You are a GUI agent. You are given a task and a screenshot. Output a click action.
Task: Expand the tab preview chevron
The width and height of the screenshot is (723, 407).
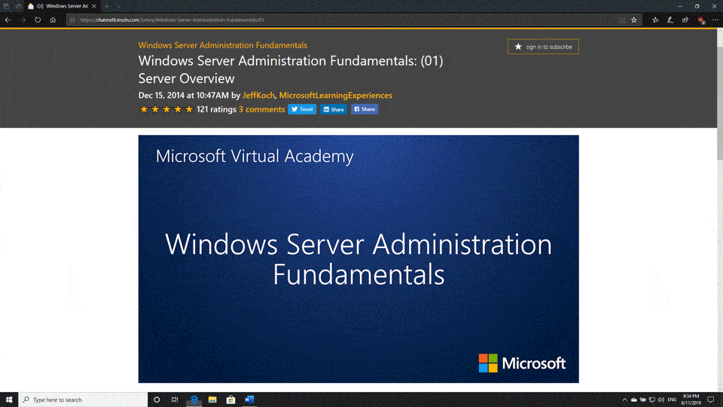pos(118,6)
